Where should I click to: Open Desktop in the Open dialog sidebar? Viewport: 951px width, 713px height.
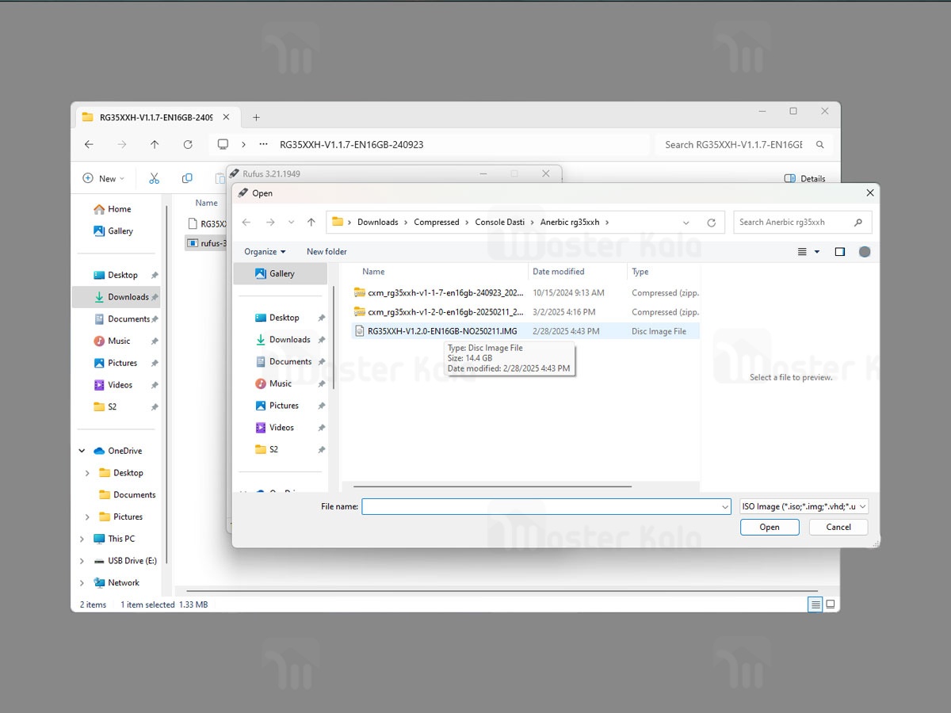(284, 318)
